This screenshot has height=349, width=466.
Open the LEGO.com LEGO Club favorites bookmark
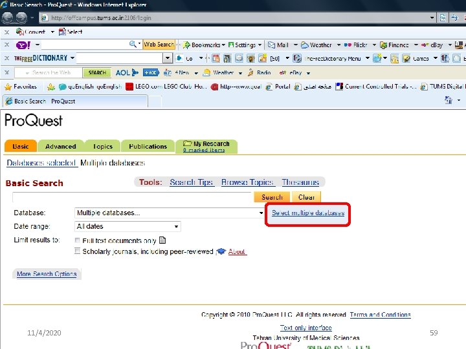[166, 87]
